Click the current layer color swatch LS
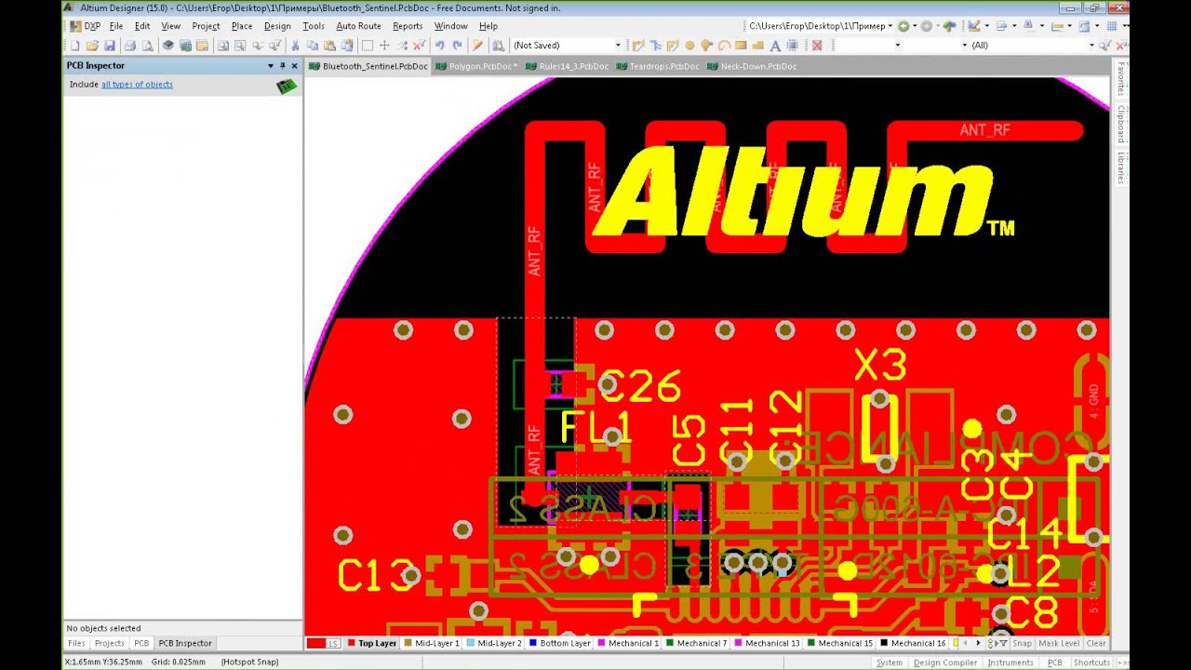The image size is (1191, 670). (323, 643)
